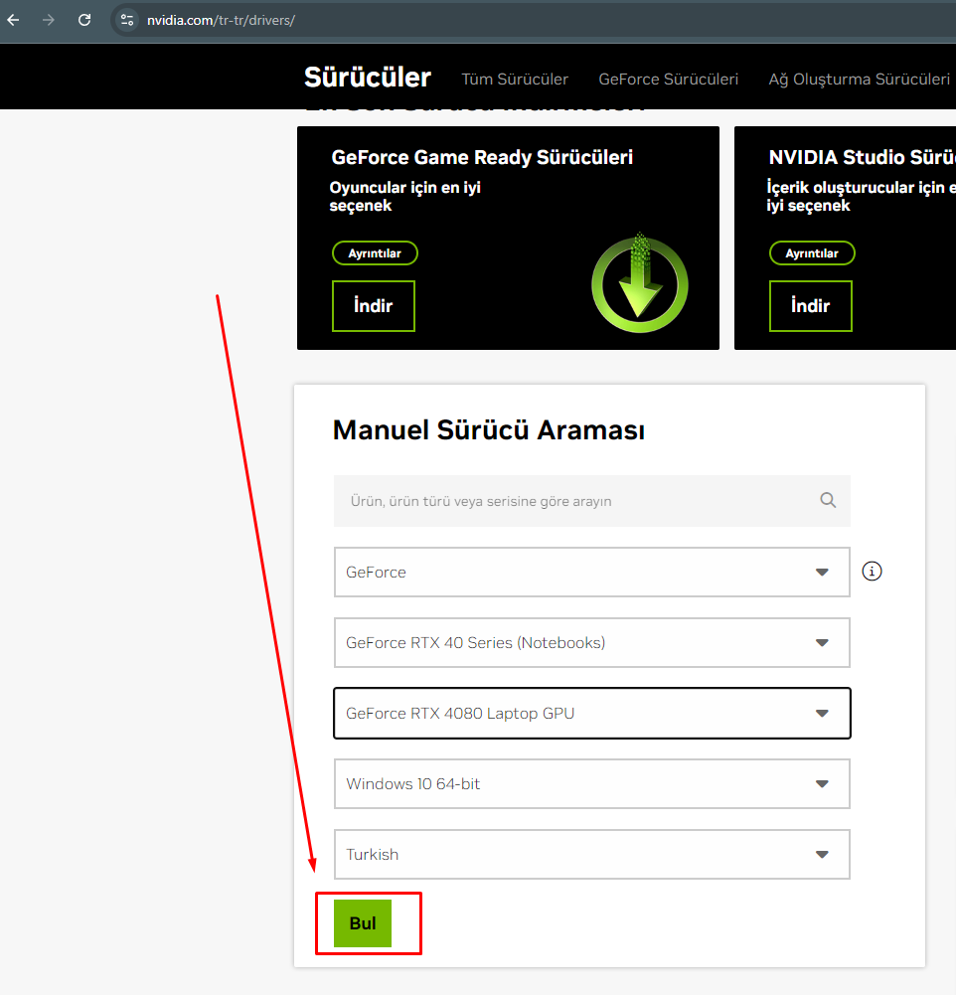Click the nvidia.com address bar URL
Viewport: 956px width, 995px height.
221,20
